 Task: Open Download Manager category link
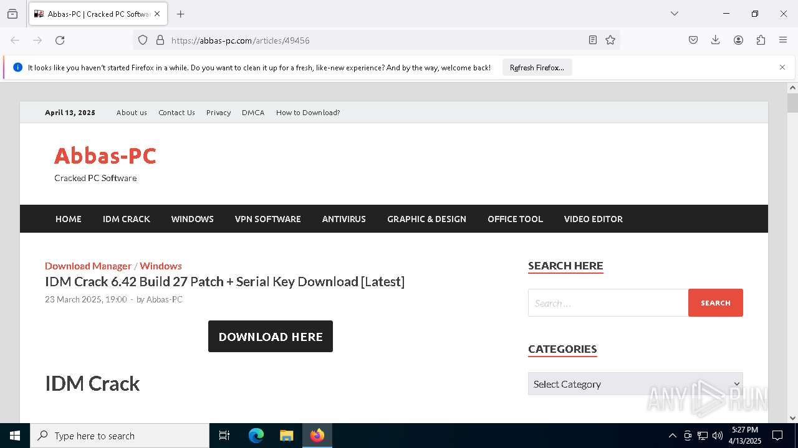click(x=88, y=266)
